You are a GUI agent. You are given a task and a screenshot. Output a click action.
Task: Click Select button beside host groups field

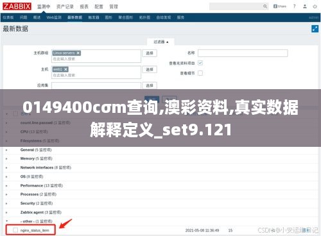tap(150, 53)
